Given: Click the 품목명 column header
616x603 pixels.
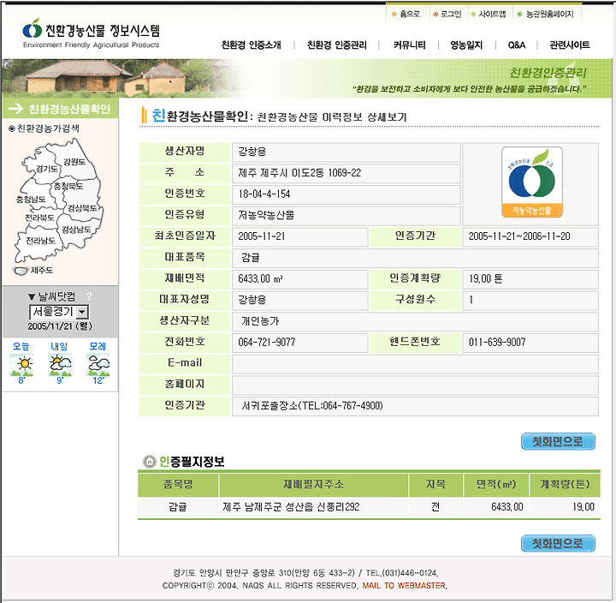Looking at the screenshot, I should pyautogui.click(x=178, y=484).
